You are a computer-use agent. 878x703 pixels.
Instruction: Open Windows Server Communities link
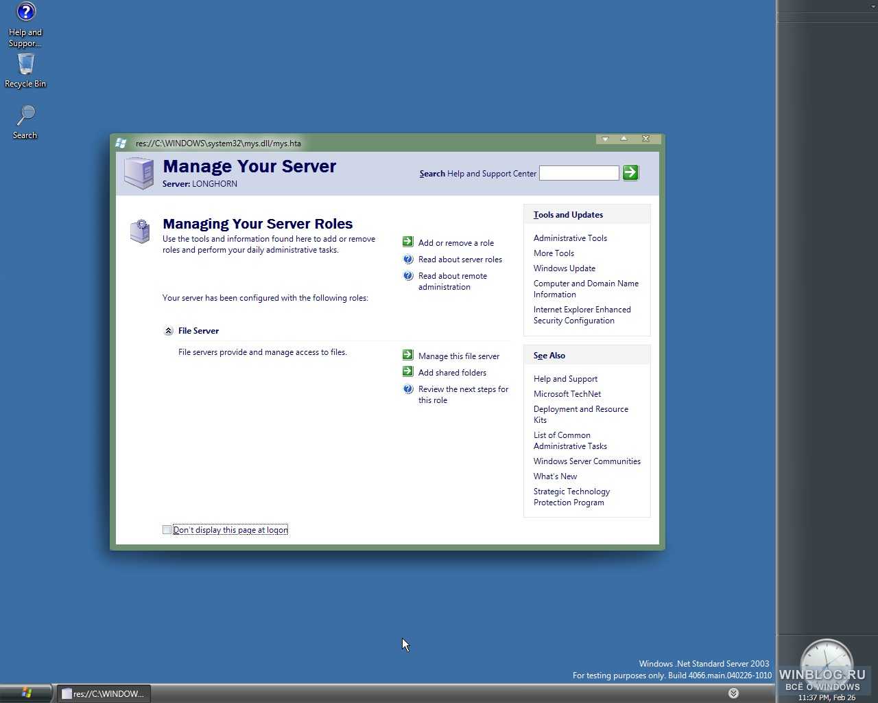[587, 461]
